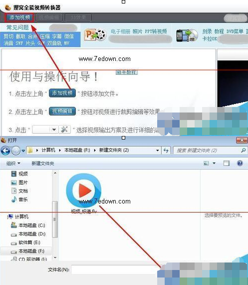Open the 新手教程 tutorial link
Viewport: 248px width, 285px height.
pos(127,72)
